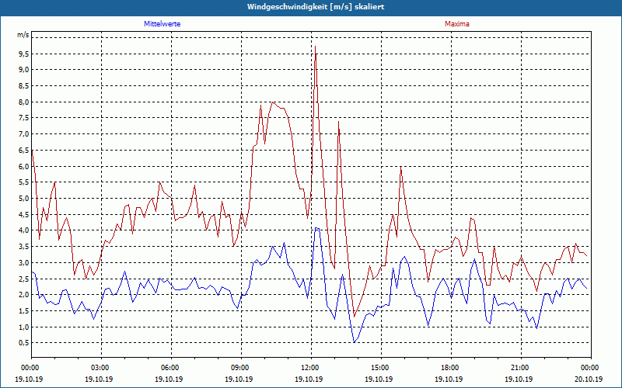The image size is (622, 388).
Task: Click the '4,0' y-axis value
Action: tap(24, 230)
